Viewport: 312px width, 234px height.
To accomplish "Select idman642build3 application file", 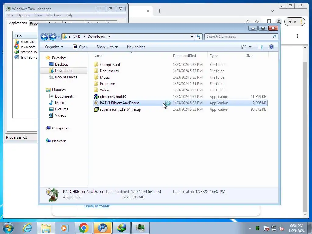I will coord(180,97).
